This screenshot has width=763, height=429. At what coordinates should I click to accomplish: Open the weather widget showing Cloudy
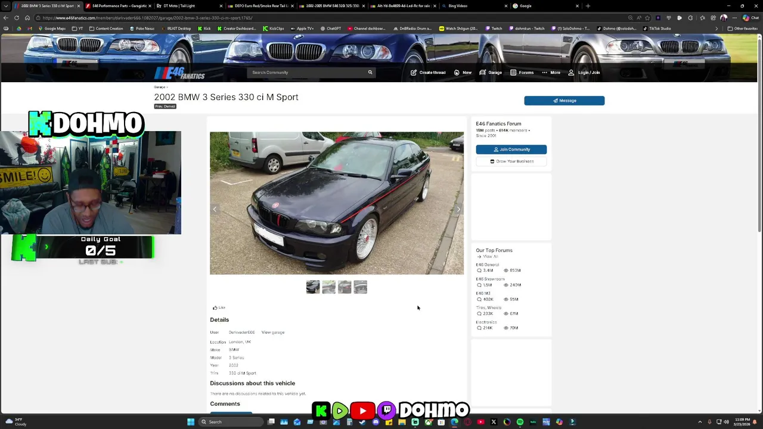pos(17,422)
